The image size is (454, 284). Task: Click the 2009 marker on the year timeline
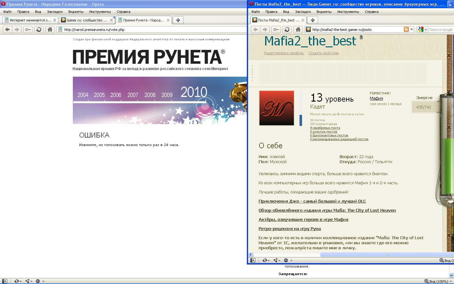click(x=167, y=95)
